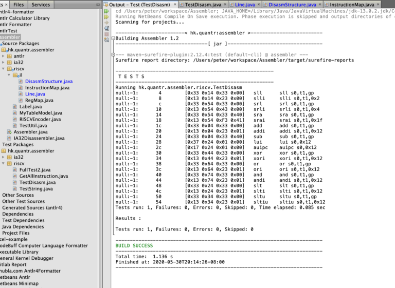Collapse the Building Assembler 1.2 output fold
The height and width of the screenshot is (288, 395).
(x=113, y=39)
